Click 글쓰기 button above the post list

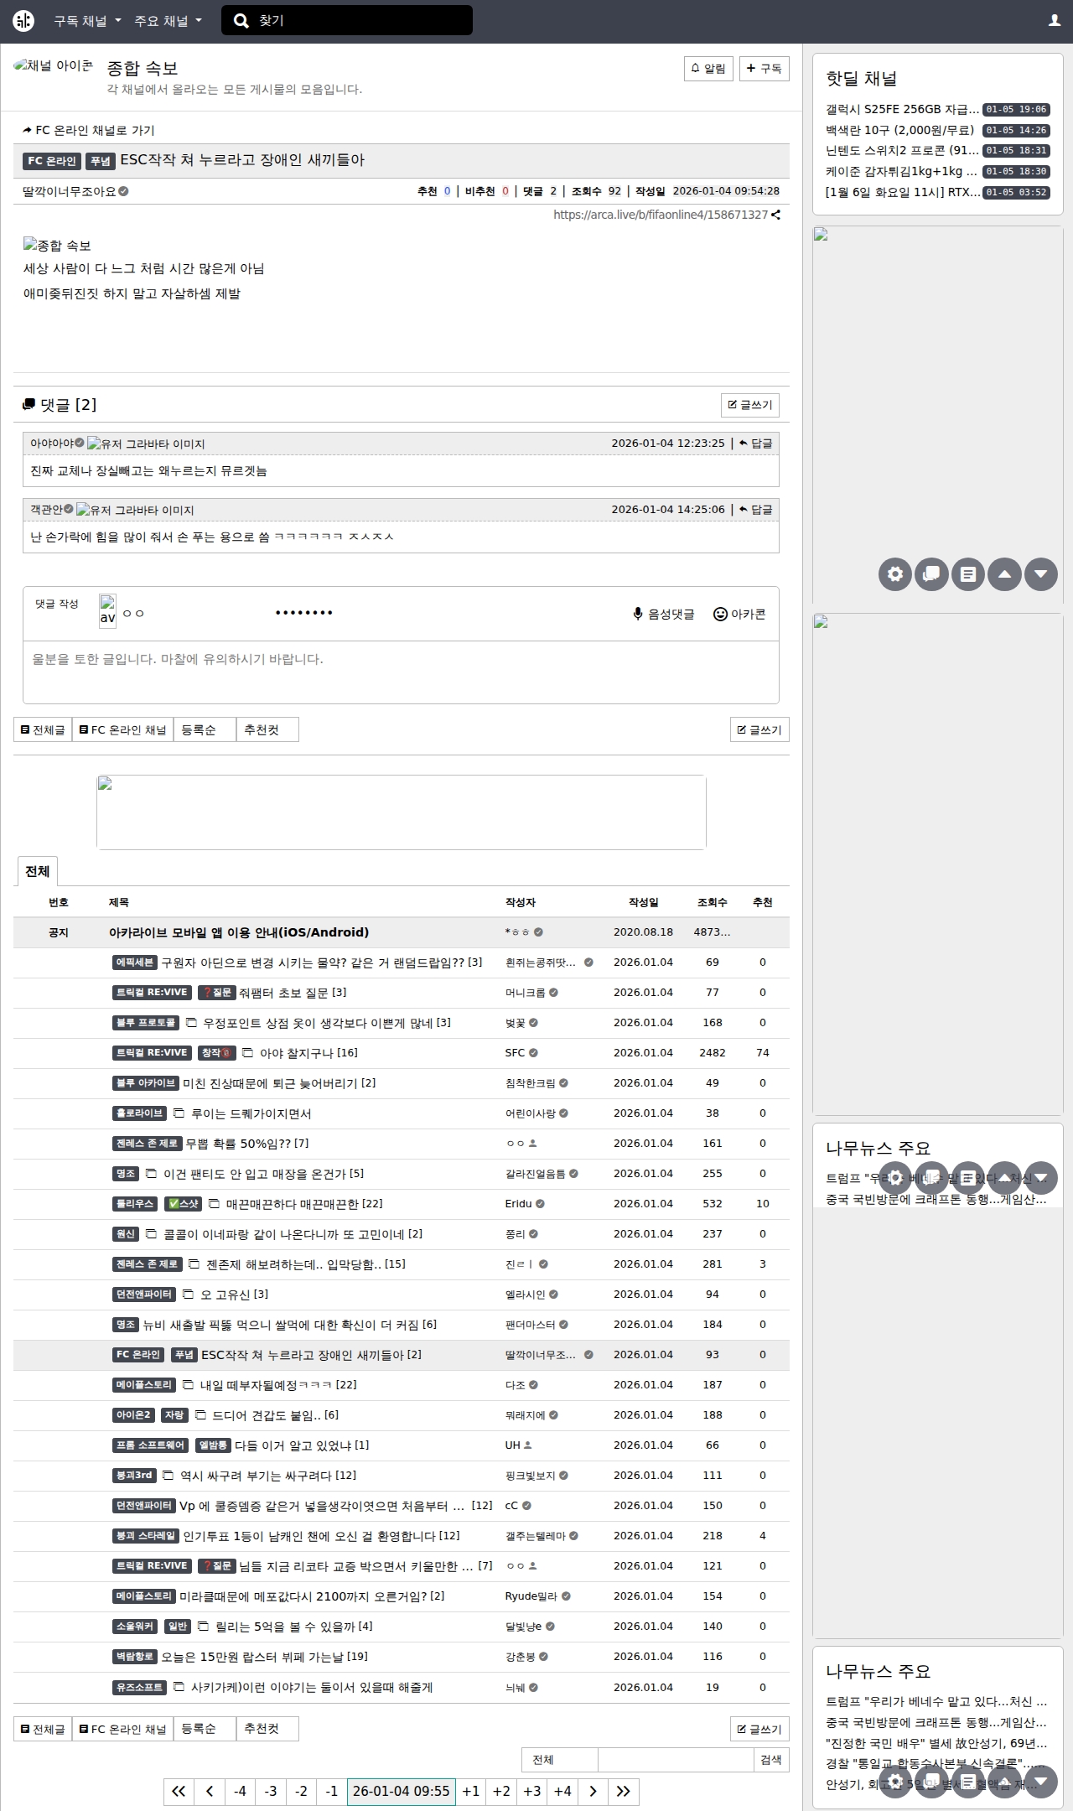[x=759, y=730]
